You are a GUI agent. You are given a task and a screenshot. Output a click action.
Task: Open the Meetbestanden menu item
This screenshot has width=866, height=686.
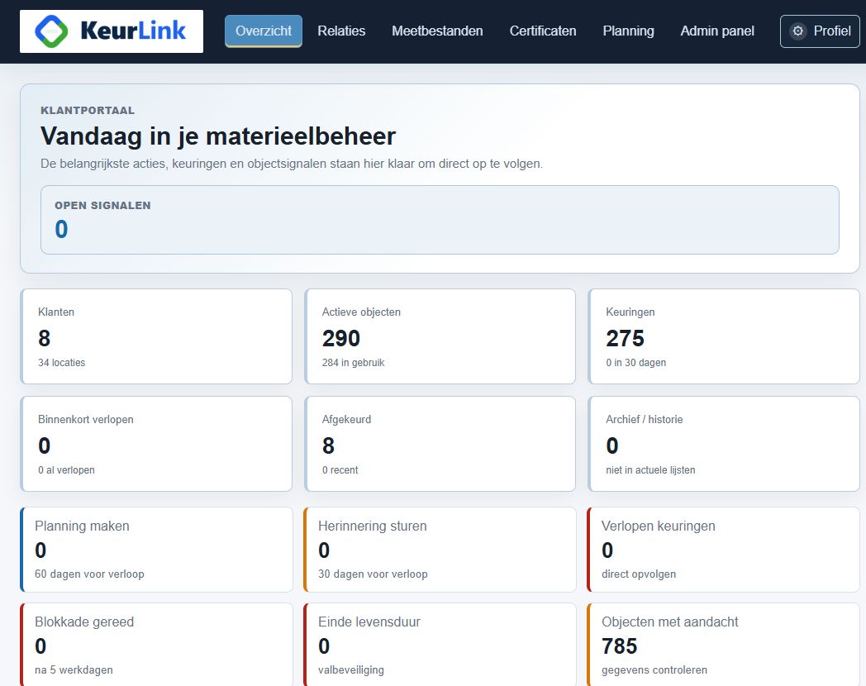coord(437,31)
